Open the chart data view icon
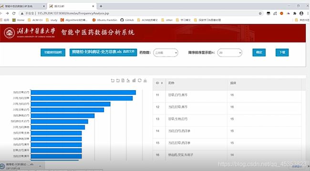Viewport: 310px width, 171px height. (123, 80)
